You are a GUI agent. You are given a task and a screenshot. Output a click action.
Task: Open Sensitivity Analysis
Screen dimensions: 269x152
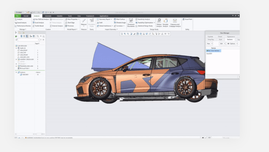pos(143,19)
